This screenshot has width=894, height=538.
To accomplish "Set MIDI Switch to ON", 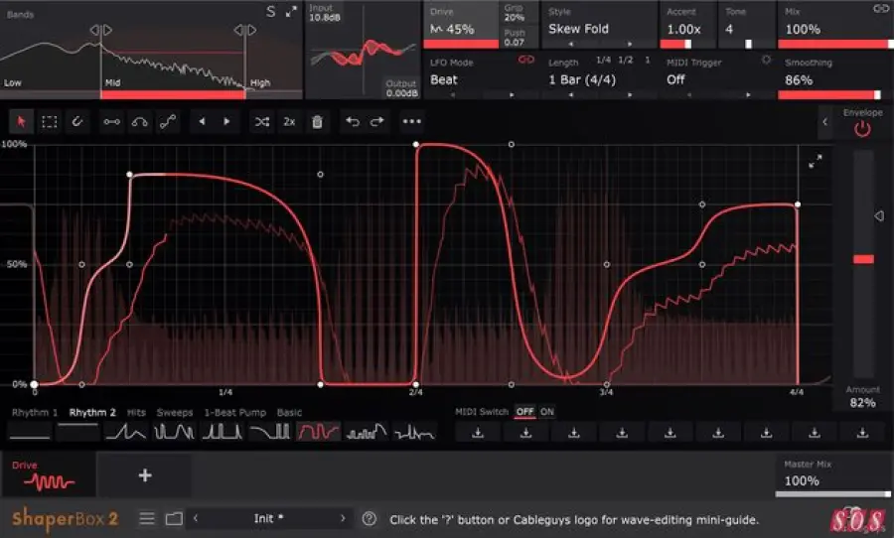I will (x=547, y=412).
